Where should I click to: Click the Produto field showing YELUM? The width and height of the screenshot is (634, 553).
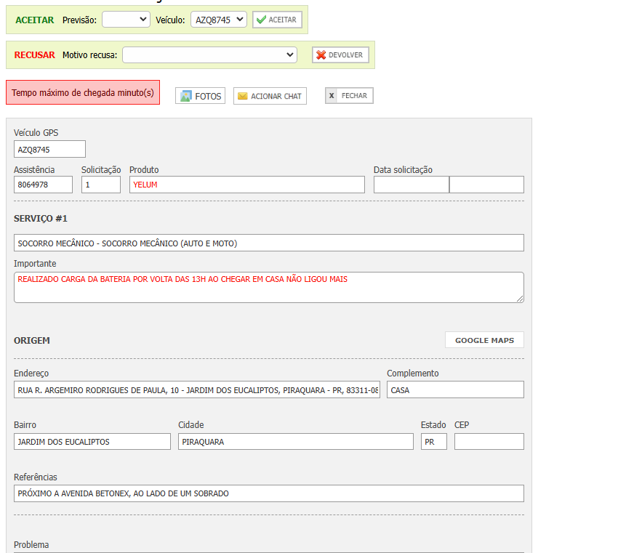pyautogui.click(x=246, y=185)
